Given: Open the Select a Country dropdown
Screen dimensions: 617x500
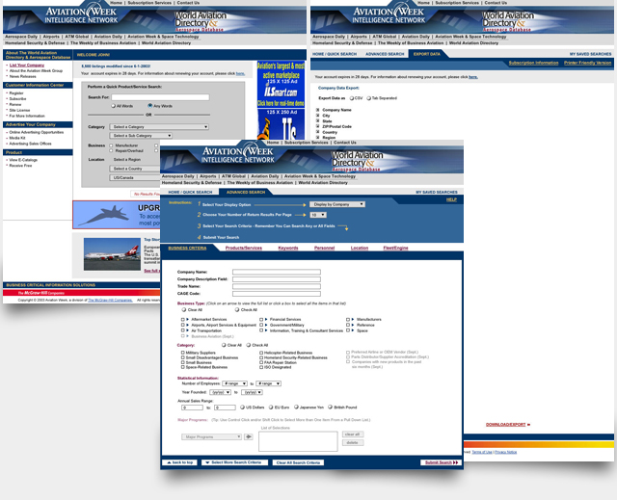Looking at the screenshot, I should [x=135, y=169].
